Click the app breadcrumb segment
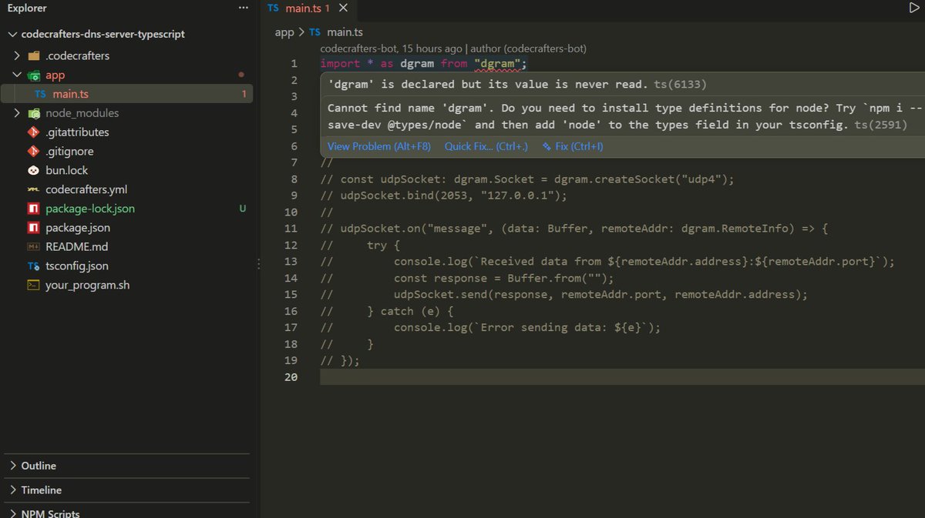 coord(284,32)
